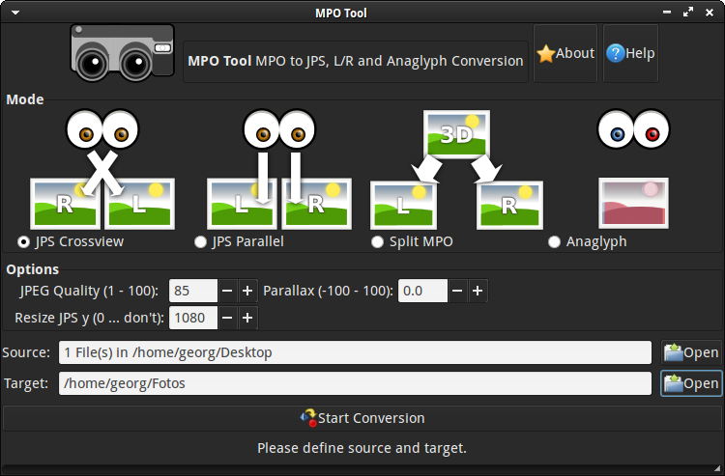Start the conversion
Viewport: 725px width, 476px height.
click(362, 418)
